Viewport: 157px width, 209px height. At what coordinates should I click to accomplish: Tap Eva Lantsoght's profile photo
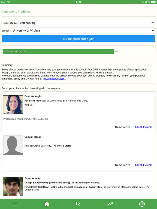pos(13,104)
